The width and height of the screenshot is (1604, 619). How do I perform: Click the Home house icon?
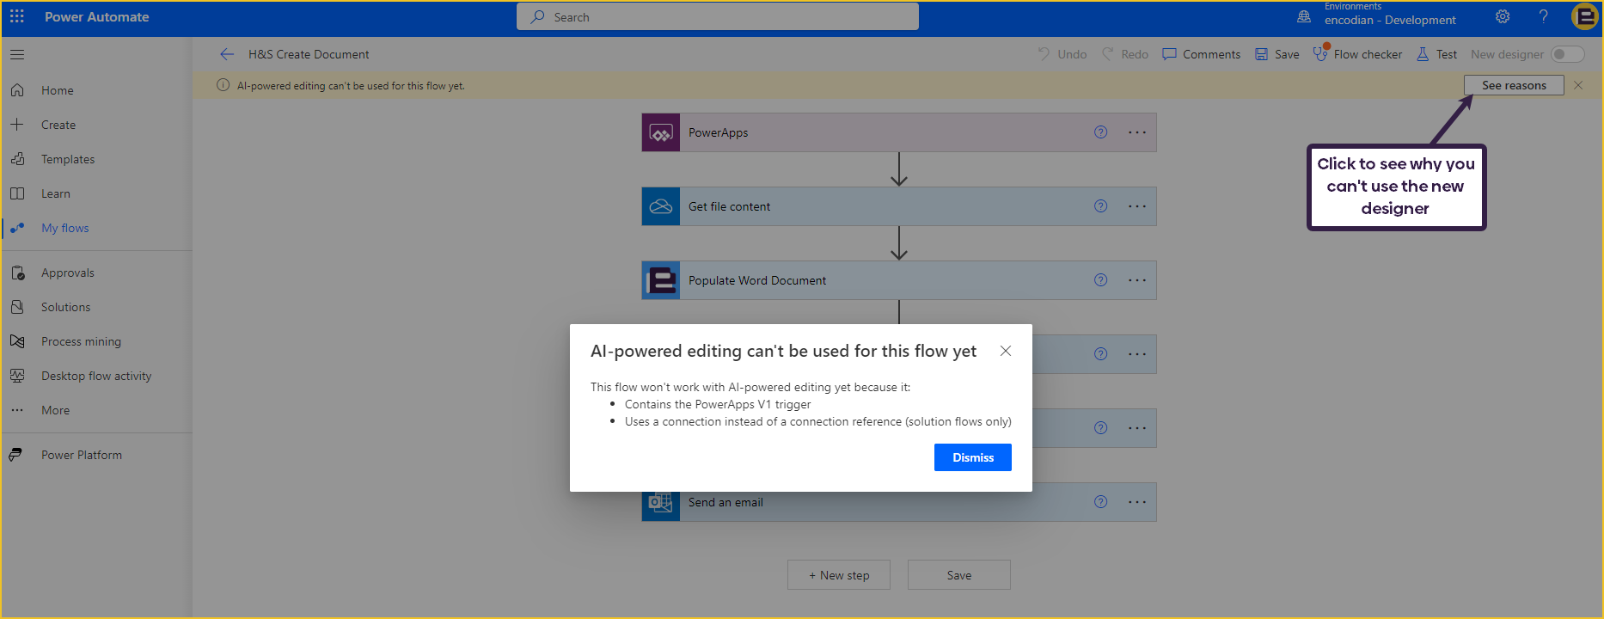(x=17, y=90)
